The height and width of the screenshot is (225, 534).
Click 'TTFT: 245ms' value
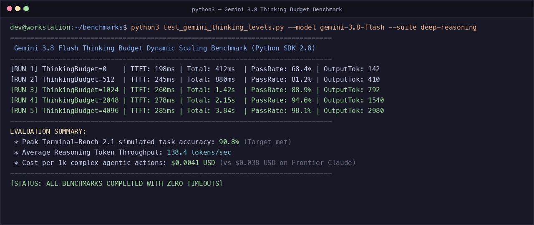click(x=153, y=80)
